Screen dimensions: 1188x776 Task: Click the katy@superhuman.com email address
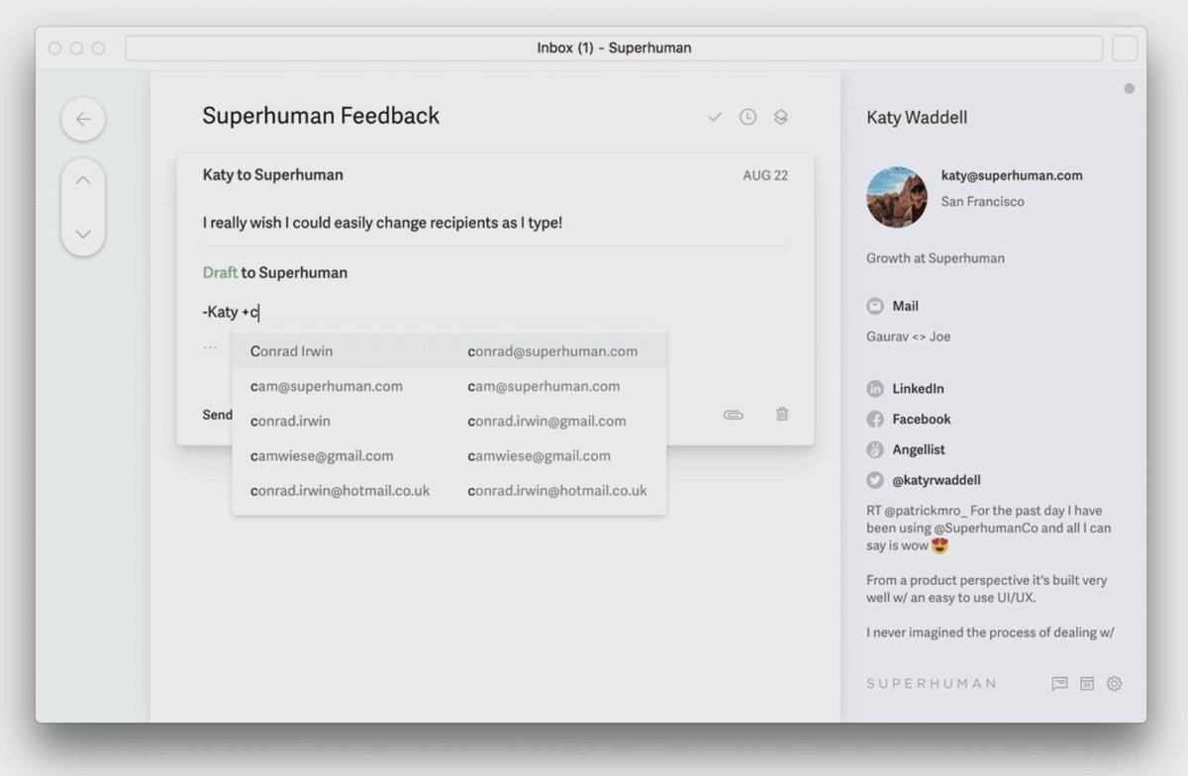1012,175
